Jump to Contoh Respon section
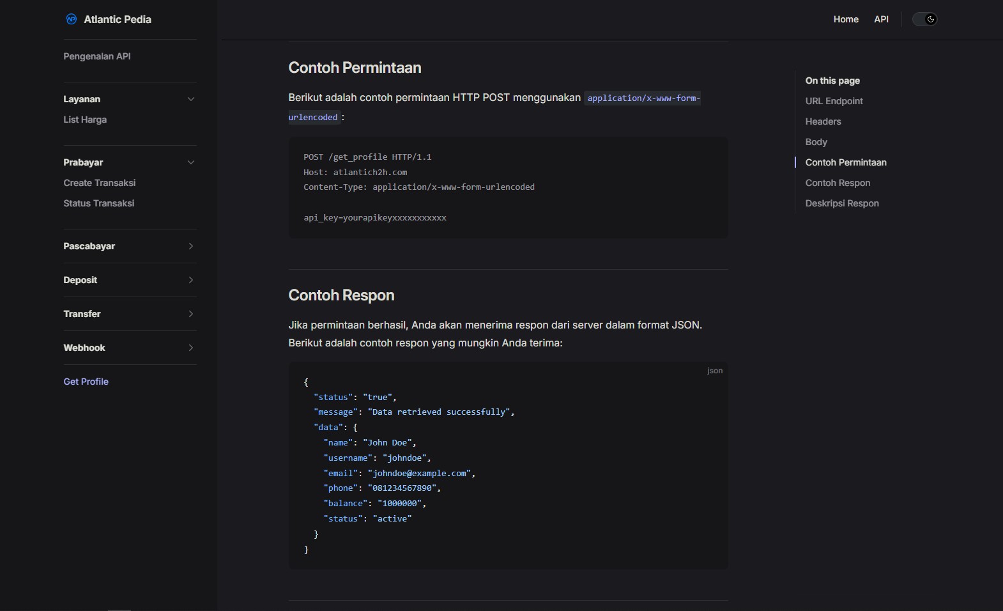Viewport: 1003px width, 611px height. (x=838, y=183)
